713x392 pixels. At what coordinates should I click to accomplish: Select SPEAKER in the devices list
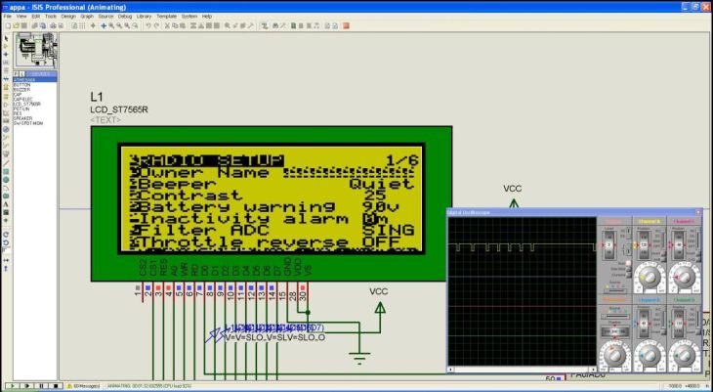pyautogui.click(x=22, y=118)
